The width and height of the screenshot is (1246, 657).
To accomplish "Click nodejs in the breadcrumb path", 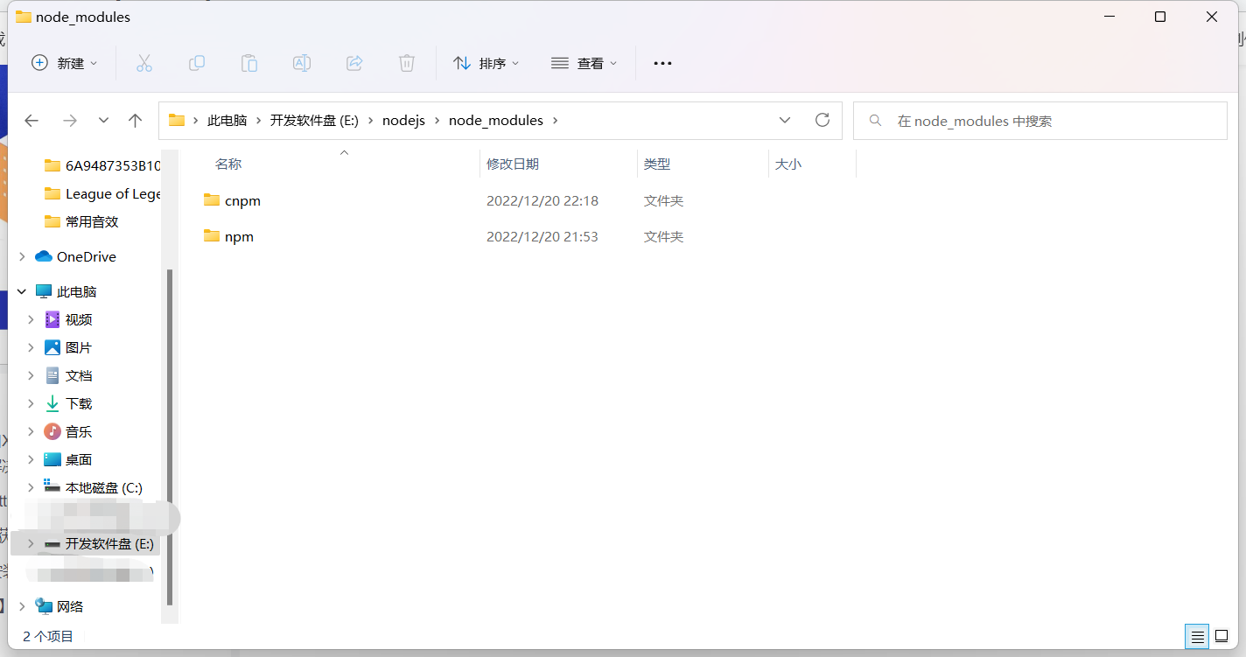I will coord(403,121).
